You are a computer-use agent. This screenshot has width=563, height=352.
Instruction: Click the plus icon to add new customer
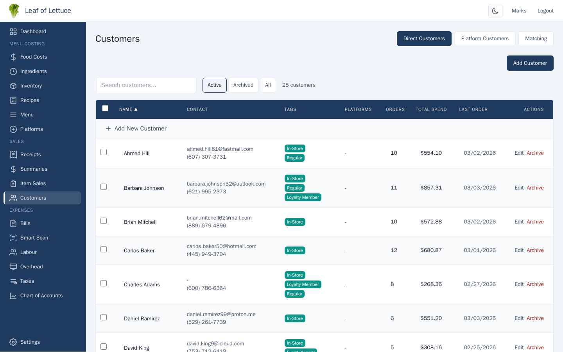(108, 129)
